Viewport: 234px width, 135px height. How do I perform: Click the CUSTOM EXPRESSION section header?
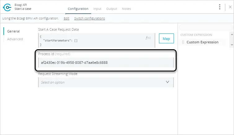pyautogui.click(x=196, y=35)
